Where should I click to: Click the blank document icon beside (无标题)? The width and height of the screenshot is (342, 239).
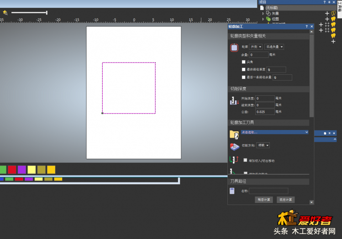262,8
